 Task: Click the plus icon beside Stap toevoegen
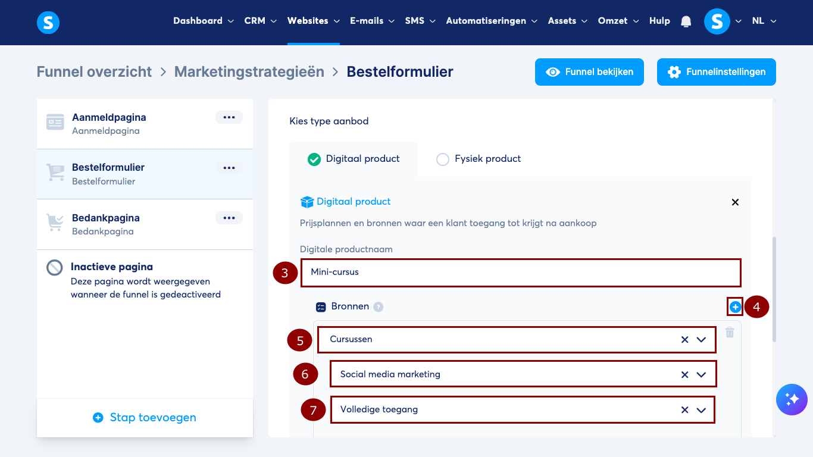pyautogui.click(x=98, y=418)
